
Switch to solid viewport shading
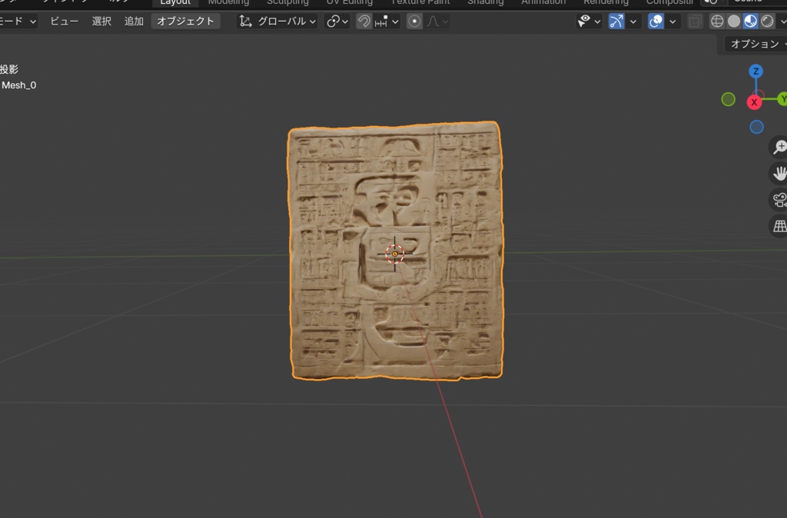[x=736, y=21]
